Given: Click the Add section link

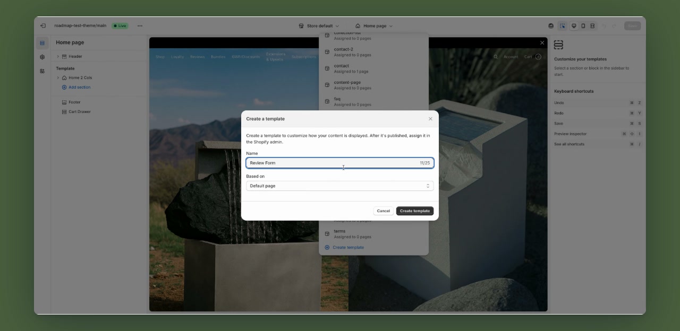Looking at the screenshot, I should pyautogui.click(x=78, y=86).
